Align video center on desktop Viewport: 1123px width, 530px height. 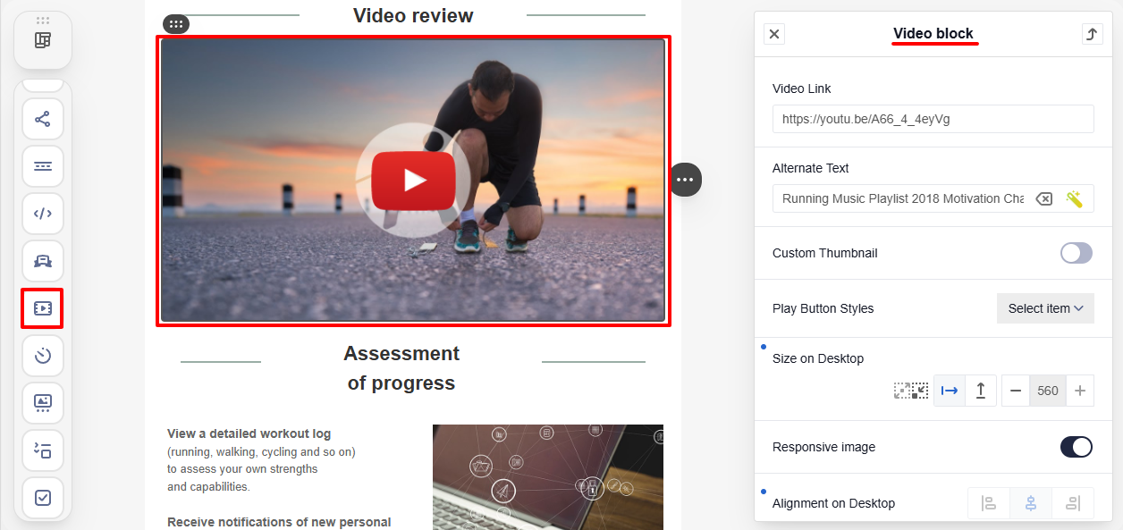pyautogui.click(x=1031, y=503)
